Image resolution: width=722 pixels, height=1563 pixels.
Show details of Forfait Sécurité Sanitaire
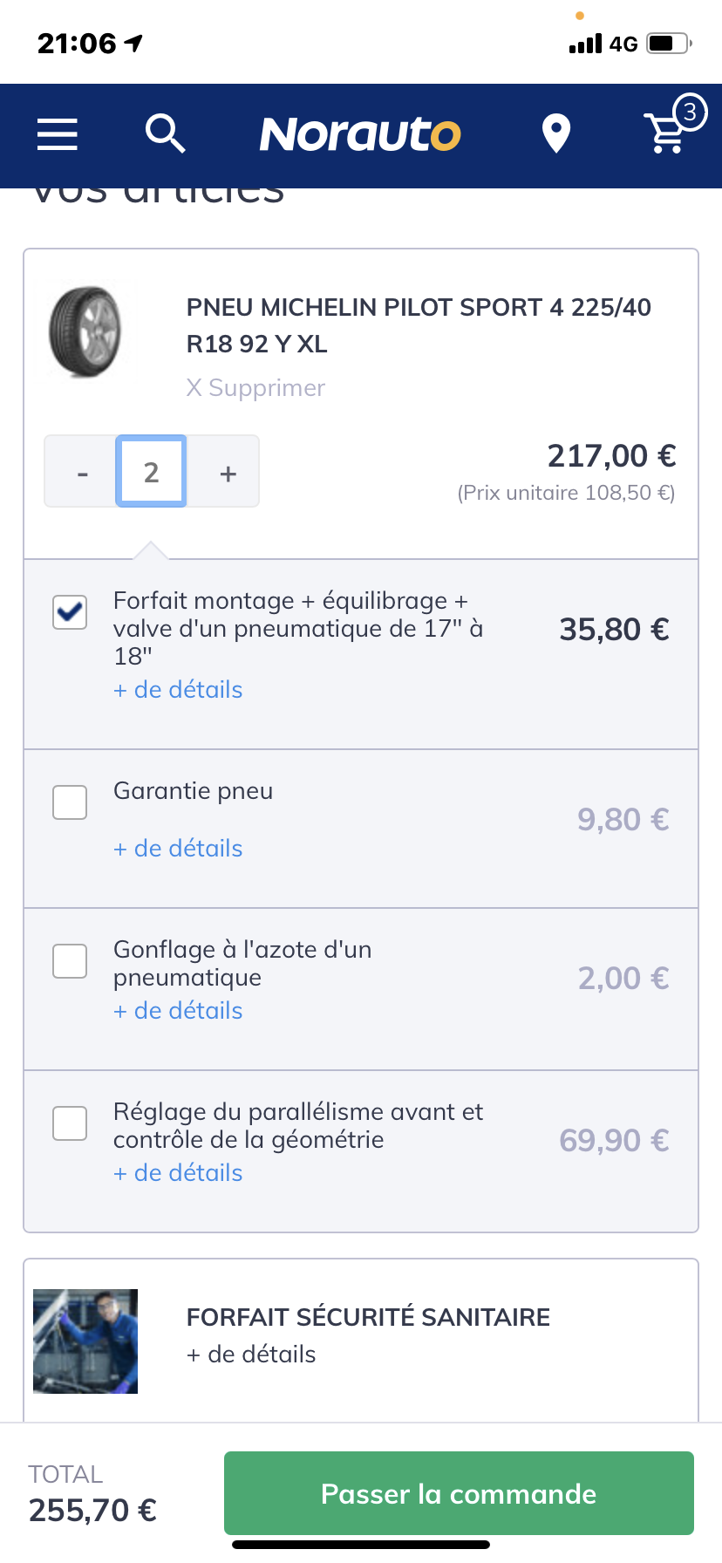click(251, 1355)
